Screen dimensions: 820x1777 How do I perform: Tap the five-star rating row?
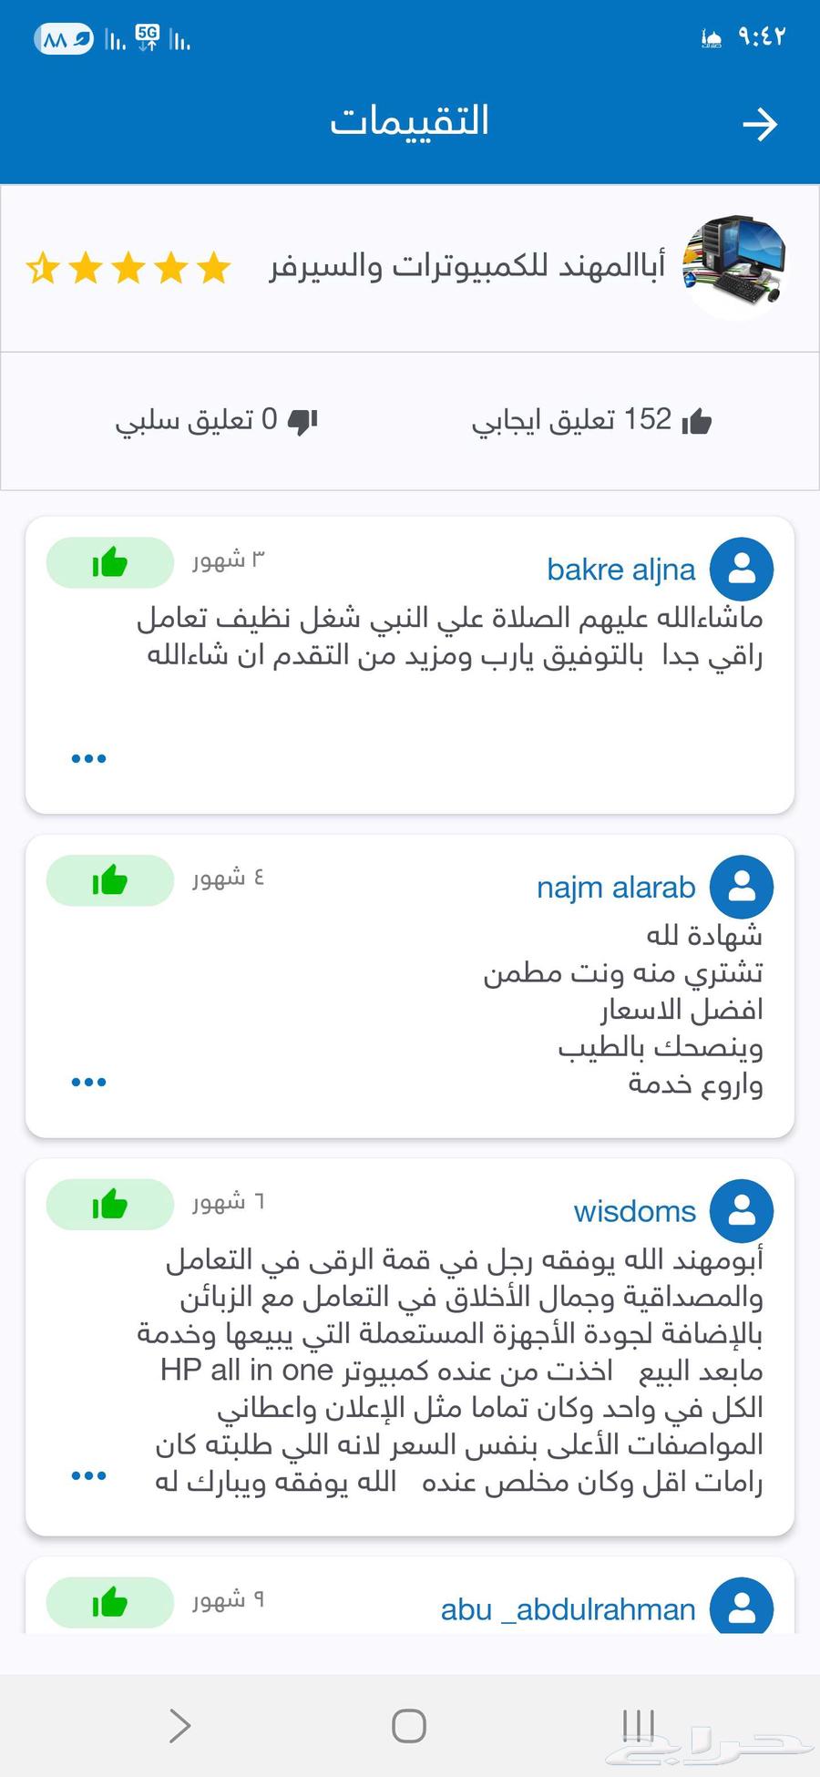tap(128, 269)
